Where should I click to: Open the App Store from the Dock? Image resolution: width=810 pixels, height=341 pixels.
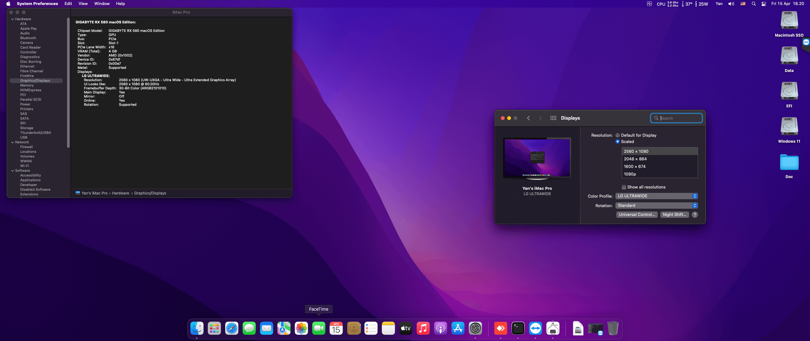458,329
